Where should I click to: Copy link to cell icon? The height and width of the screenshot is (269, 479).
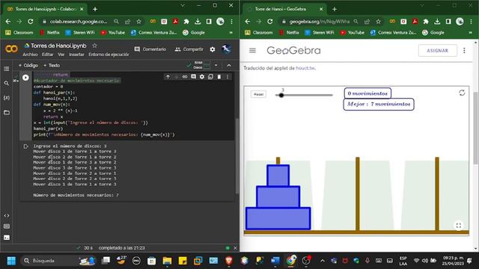click(185, 77)
